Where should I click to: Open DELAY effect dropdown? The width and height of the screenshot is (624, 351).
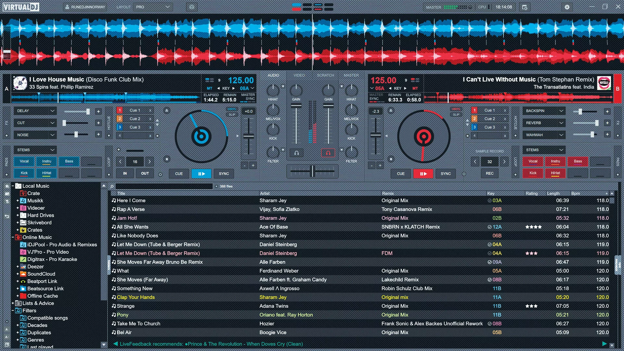click(x=35, y=111)
